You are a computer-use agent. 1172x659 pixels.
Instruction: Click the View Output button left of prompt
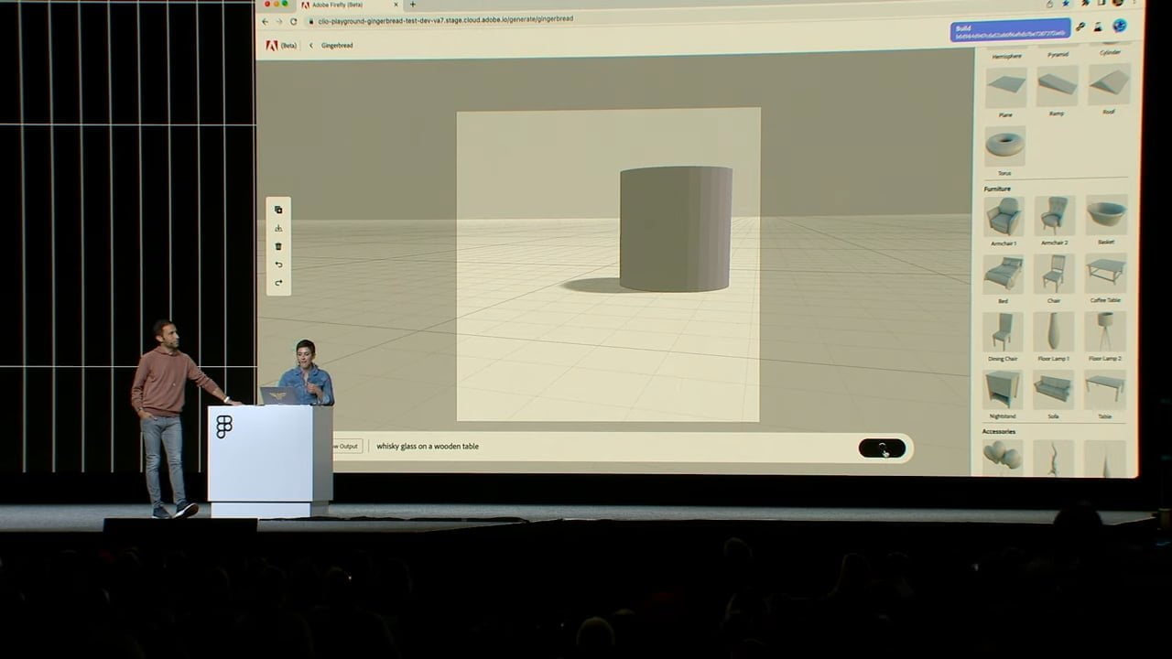(x=346, y=446)
